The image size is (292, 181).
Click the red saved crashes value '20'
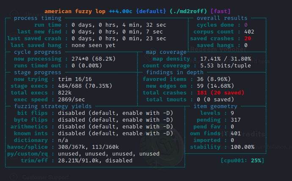point(248,39)
